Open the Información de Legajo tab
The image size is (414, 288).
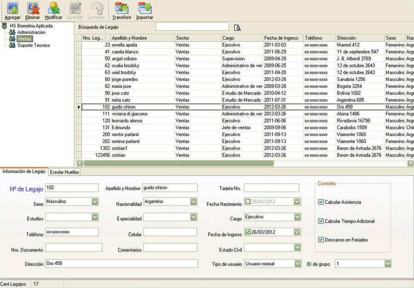click(24, 172)
